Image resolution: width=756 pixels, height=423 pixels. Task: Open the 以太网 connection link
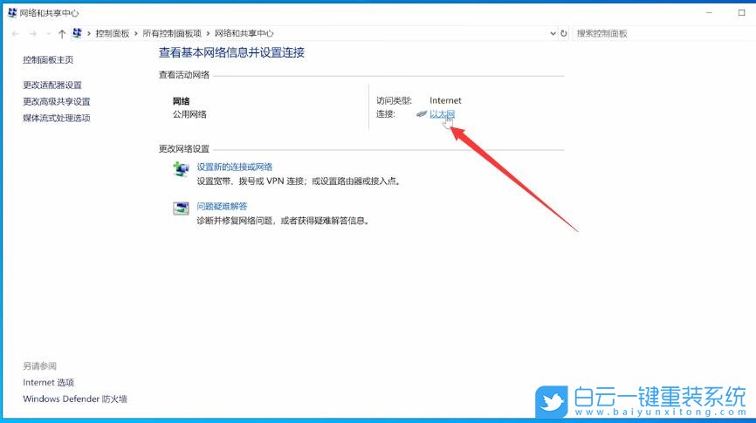(x=442, y=114)
